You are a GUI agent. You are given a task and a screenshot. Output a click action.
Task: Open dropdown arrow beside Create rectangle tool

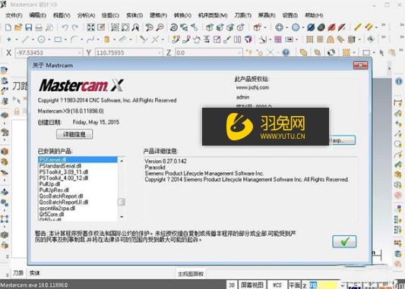point(65,39)
